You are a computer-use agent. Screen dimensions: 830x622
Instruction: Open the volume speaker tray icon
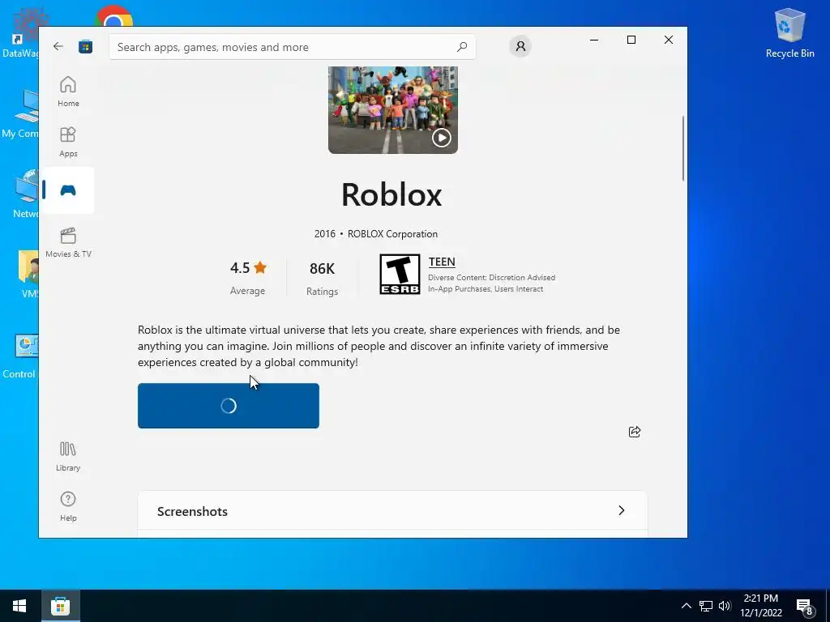coord(725,606)
